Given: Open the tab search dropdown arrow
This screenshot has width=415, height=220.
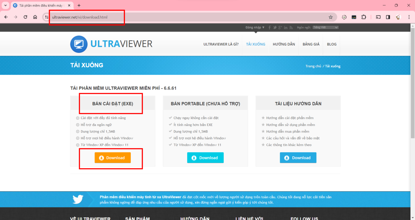Looking at the screenshot, I should click(5, 5).
